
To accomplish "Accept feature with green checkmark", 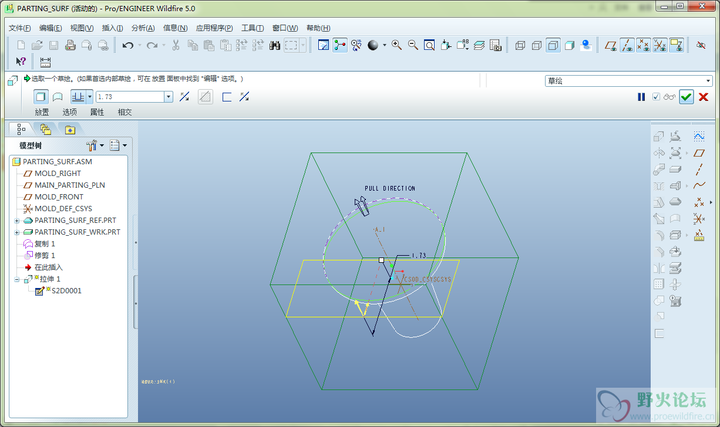I will coord(687,97).
